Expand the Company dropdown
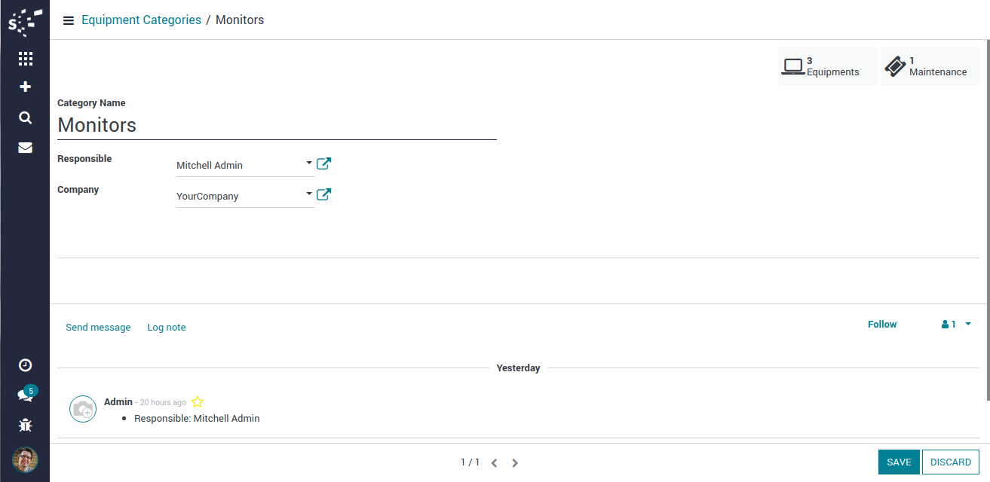The width and height of the screenshot is (990, 482). point(309,194)
